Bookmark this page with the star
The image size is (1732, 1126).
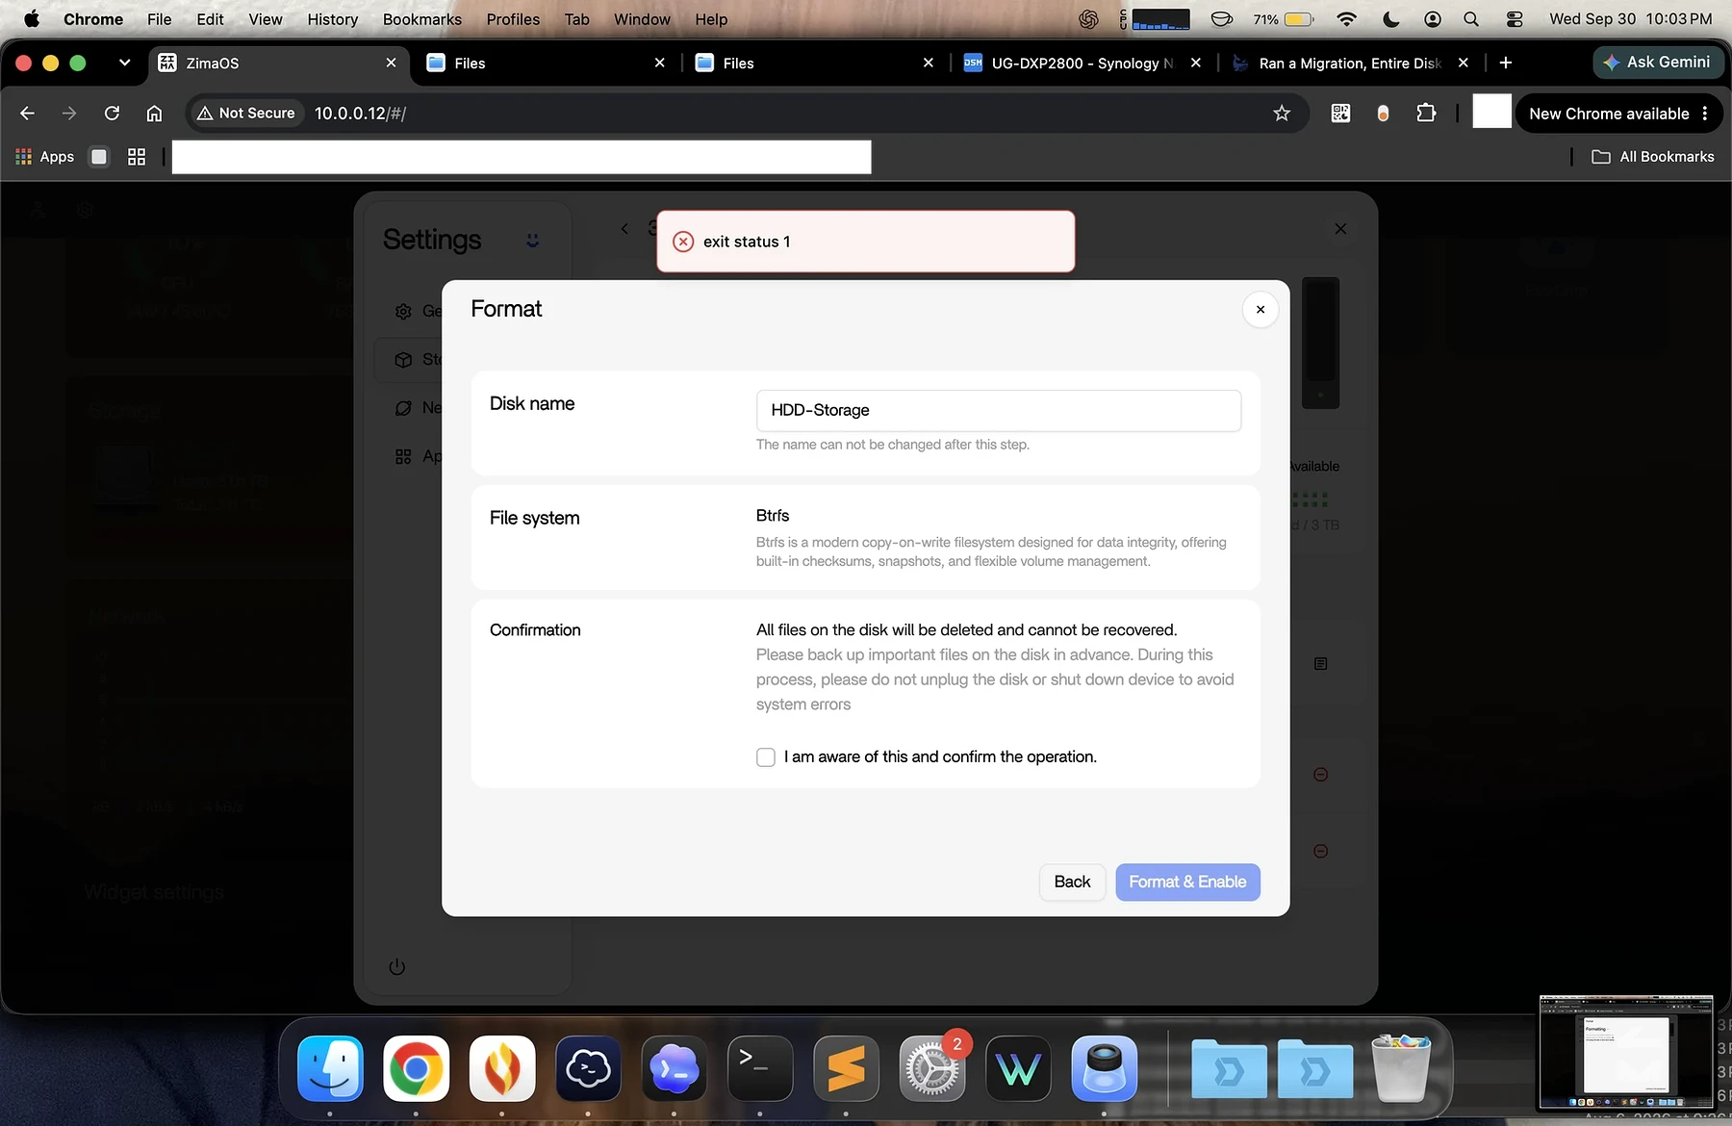click(x=1282, y=114)
